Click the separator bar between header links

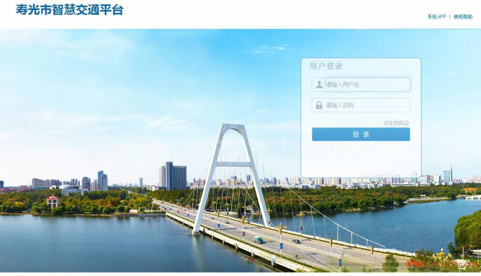[450, 16]
